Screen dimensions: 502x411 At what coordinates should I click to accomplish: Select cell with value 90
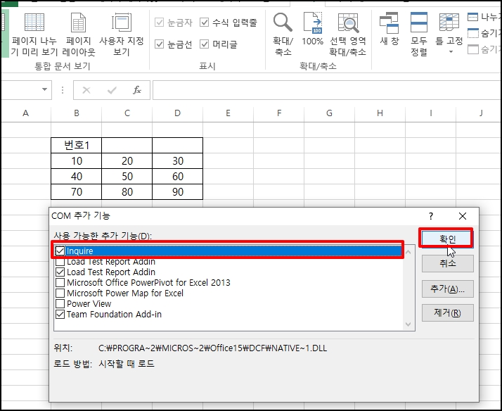178,191
